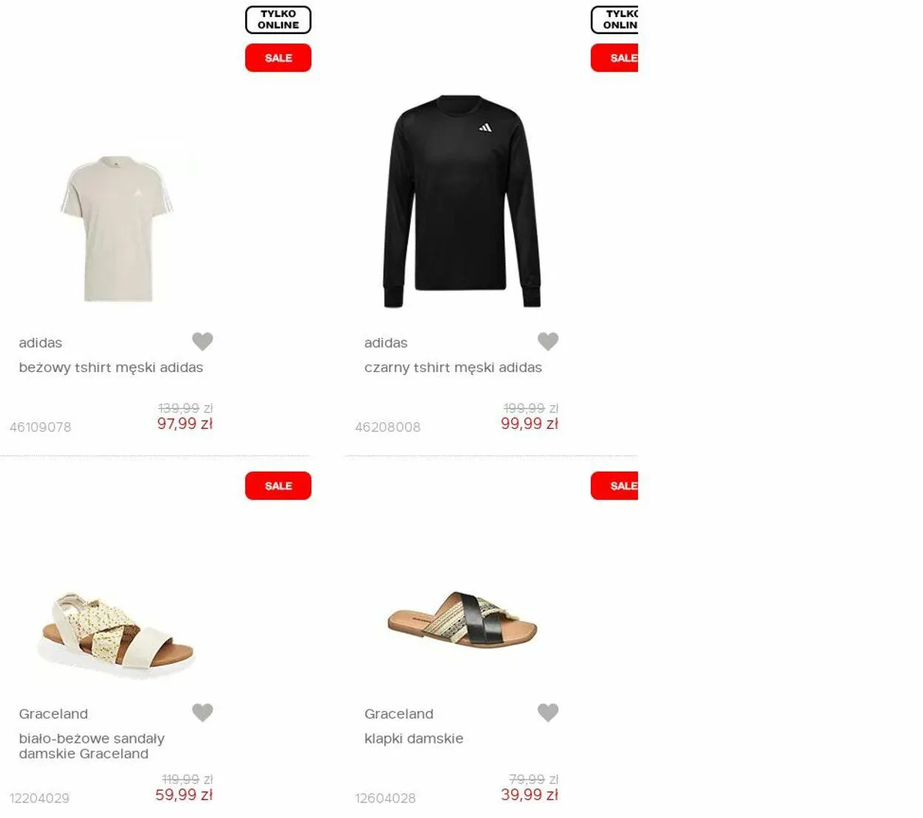Click TYLKO ONLINE badge on beige tshirt
The height and width of the screenshot is (818, 923).
278,20
